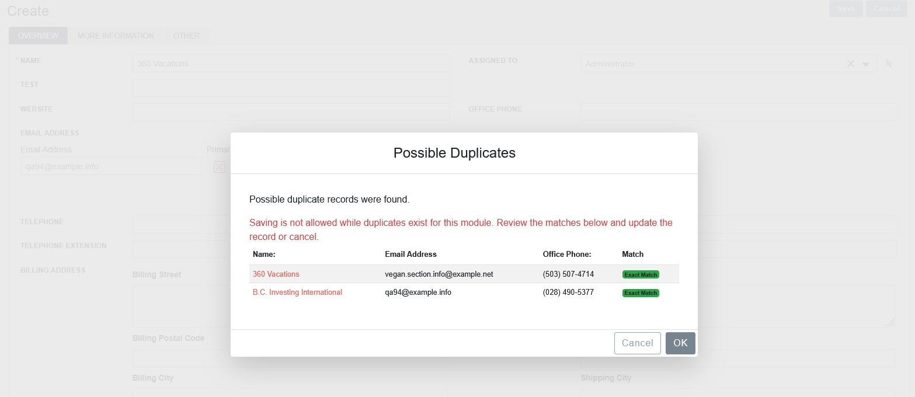915x397 pixels.
Task: Click the red saving-not-allowed warning text
Action: [461, 230]
